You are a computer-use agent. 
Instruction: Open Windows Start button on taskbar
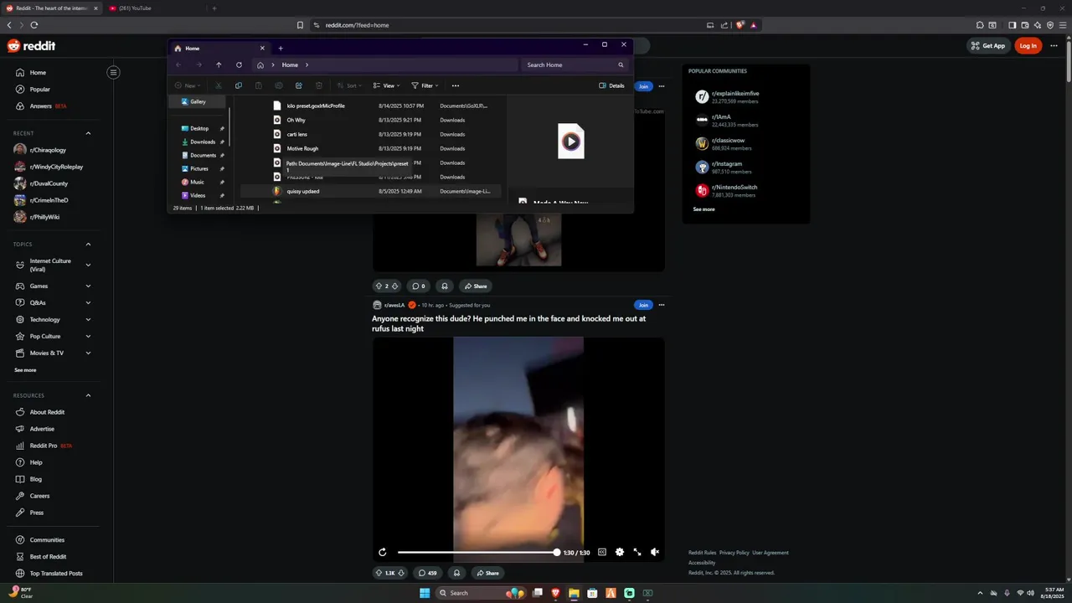(x=425, y=593)
